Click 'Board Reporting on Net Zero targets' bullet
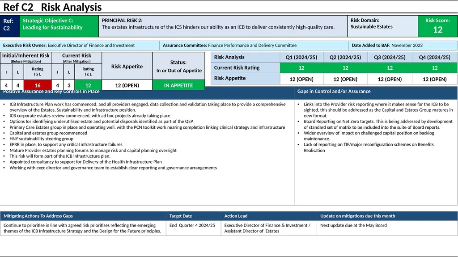 pos(378,124)
